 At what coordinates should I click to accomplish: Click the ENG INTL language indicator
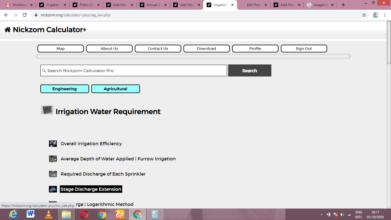pos(359,215)
